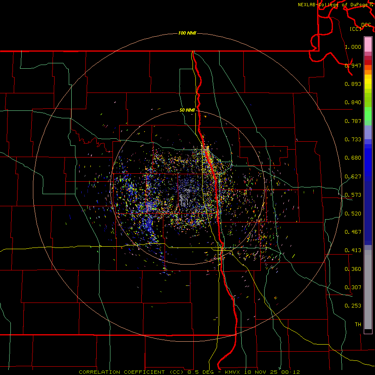Click the 0.627 legend value
Viewport: 375px width, 375px height.
pyautogui.click(x=353, y=177)
